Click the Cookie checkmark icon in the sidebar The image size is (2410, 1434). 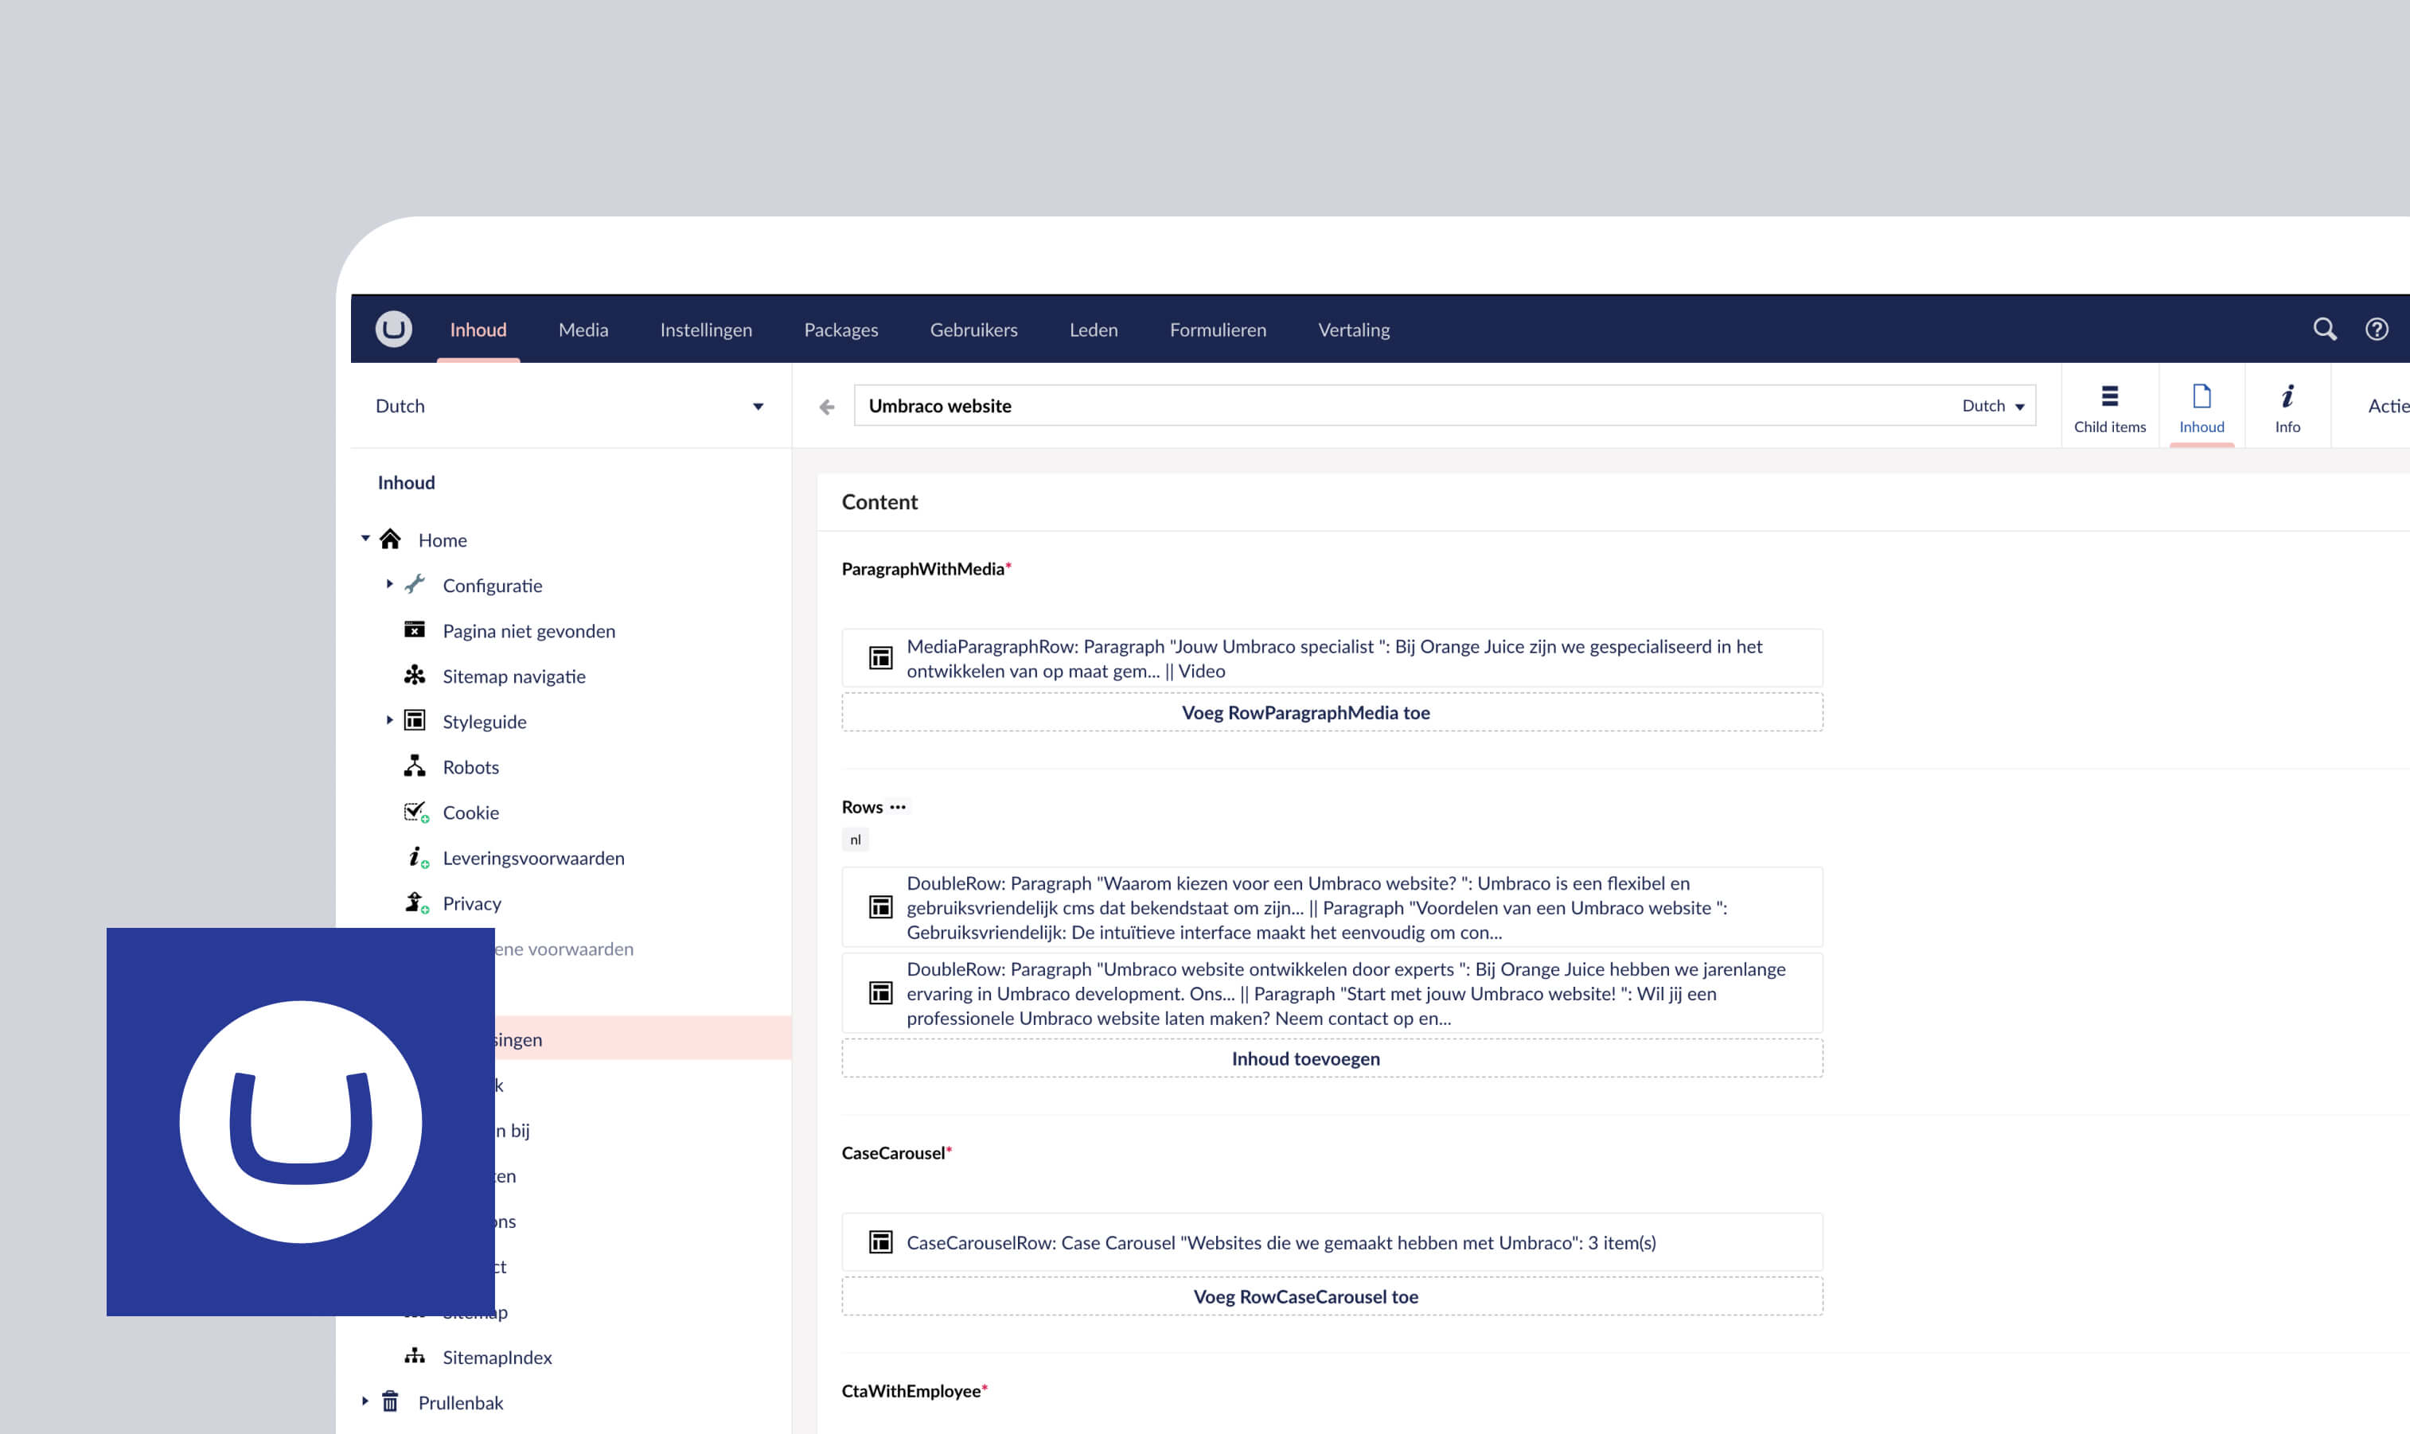click(415, 812)
